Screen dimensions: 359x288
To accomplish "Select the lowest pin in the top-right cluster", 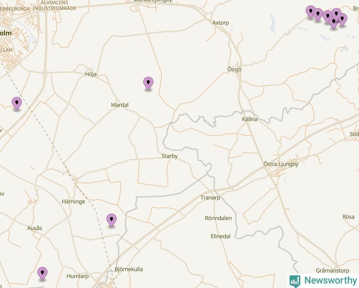I will click(333, 23).
